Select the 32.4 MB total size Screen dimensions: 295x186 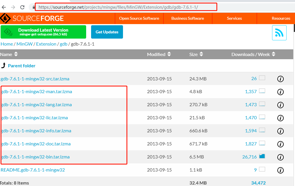coord(198,183)
